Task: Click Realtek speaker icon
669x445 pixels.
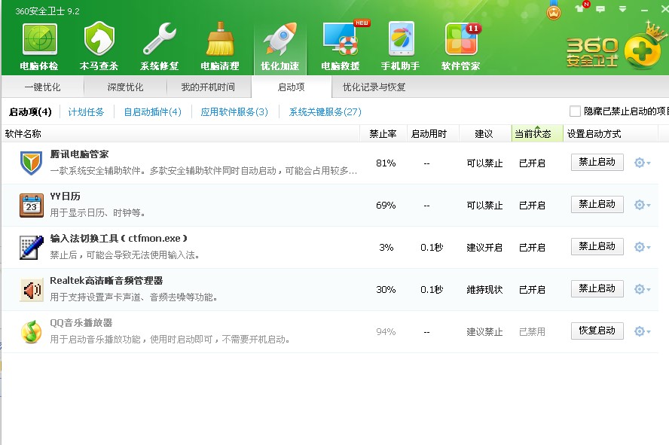Action: pos(31,289)
